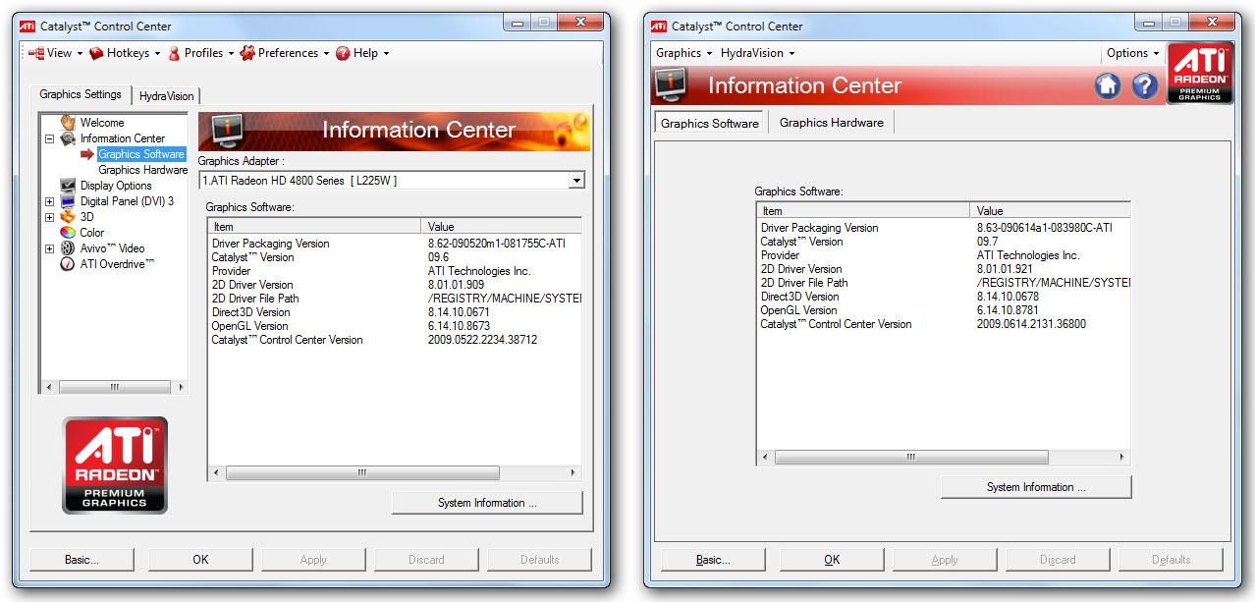Click the Item column header in the 09.7 window
This screenshot has width=1255, height=602.
coord(864,211)
